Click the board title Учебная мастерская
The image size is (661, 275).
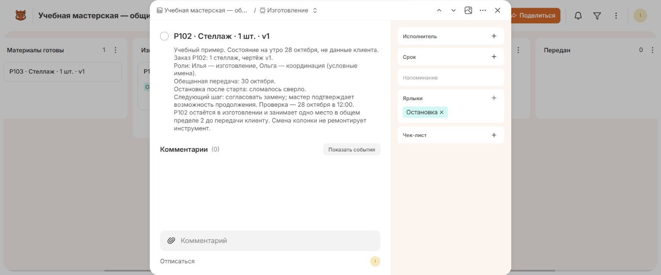coord(94,15)
